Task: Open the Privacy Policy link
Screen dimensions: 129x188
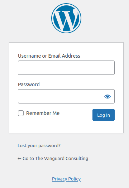Action: (x=66, y=179)
